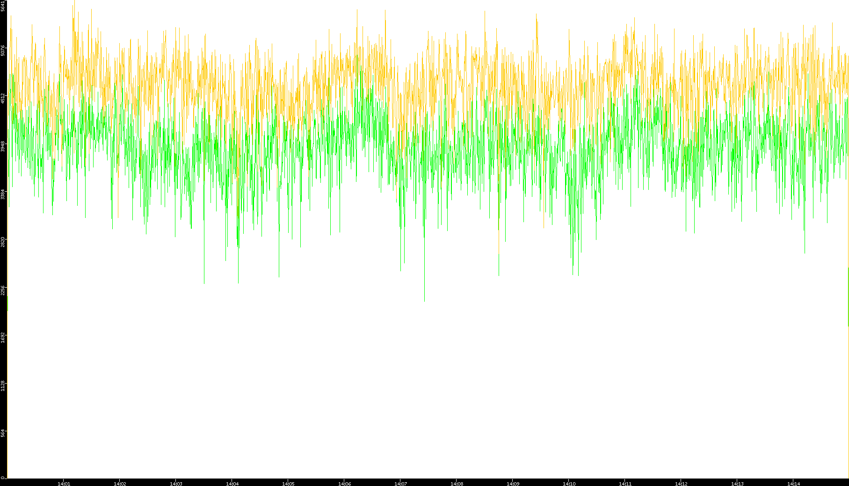Screen dimensions: 849x486
Task: Click the 5641 maximum value label
Action: pyautogui.click(x=3, y=6)
